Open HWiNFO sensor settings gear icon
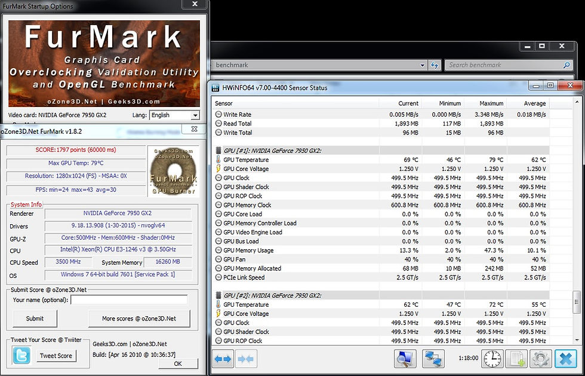585x376 pixels. (x=540, y=359)
